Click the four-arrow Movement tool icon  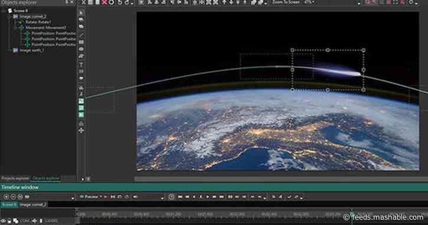click(81, 131)
